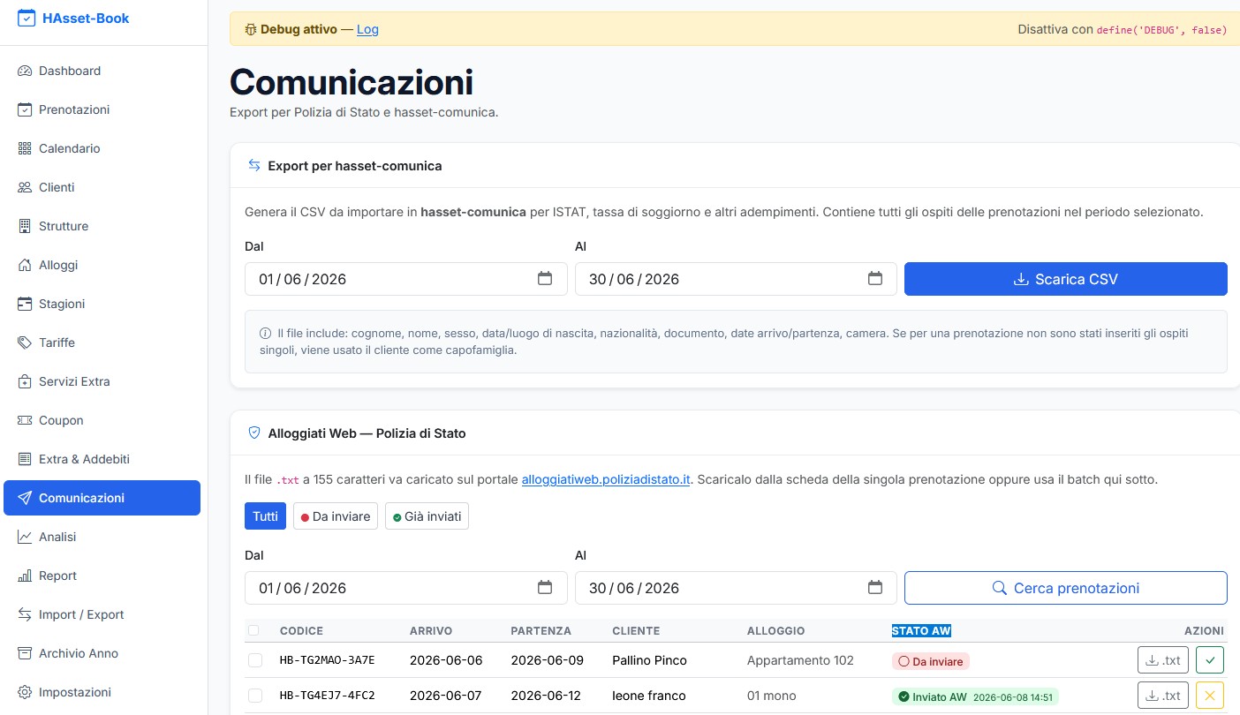Filter by Da inviare
Image resolution: width=1240 pixels, height=715 pixels.
click(x=336, y=516)
